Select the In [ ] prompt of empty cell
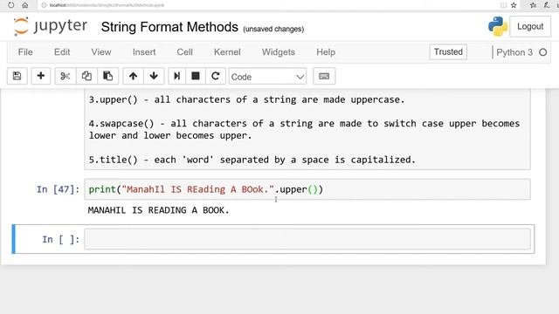This screenshot has width=559, height=314. pyautogui.click(x=60, y=239)
